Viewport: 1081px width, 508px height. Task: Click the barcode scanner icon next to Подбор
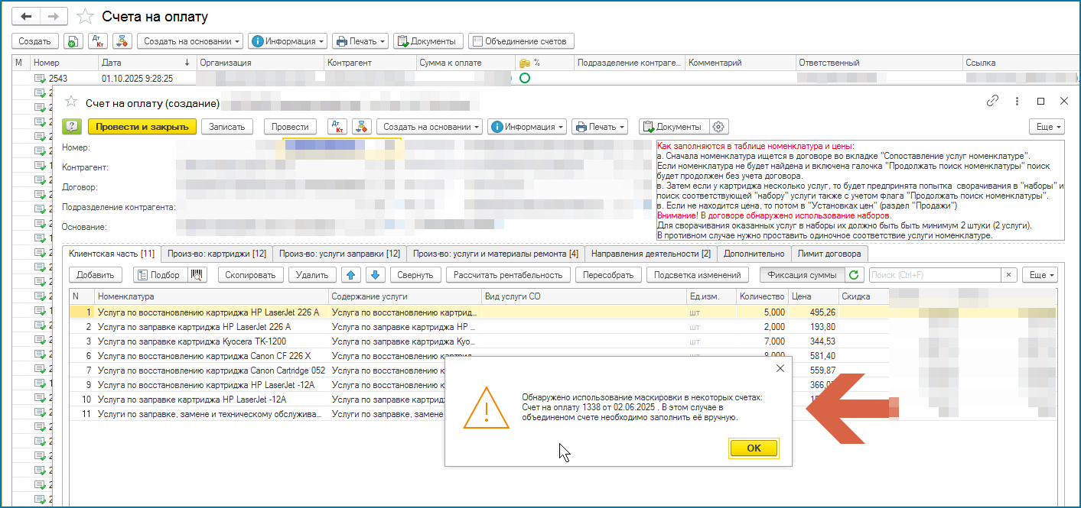click(x=197, y=275)
